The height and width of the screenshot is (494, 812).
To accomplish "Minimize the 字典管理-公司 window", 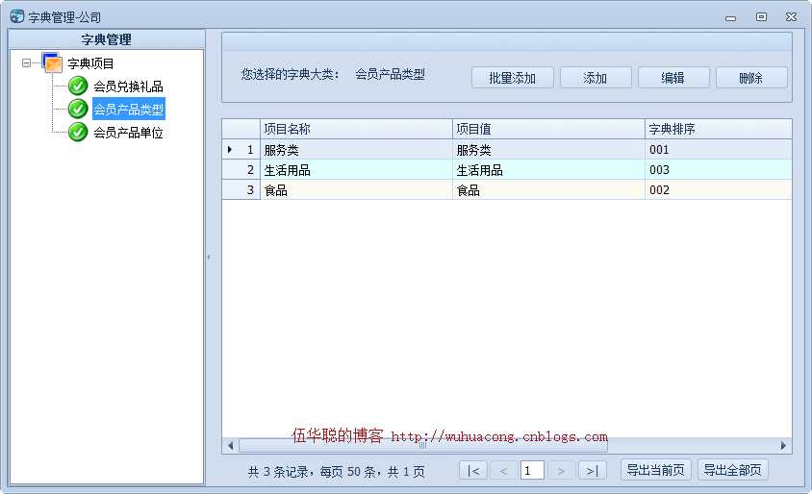I will 730,17.
